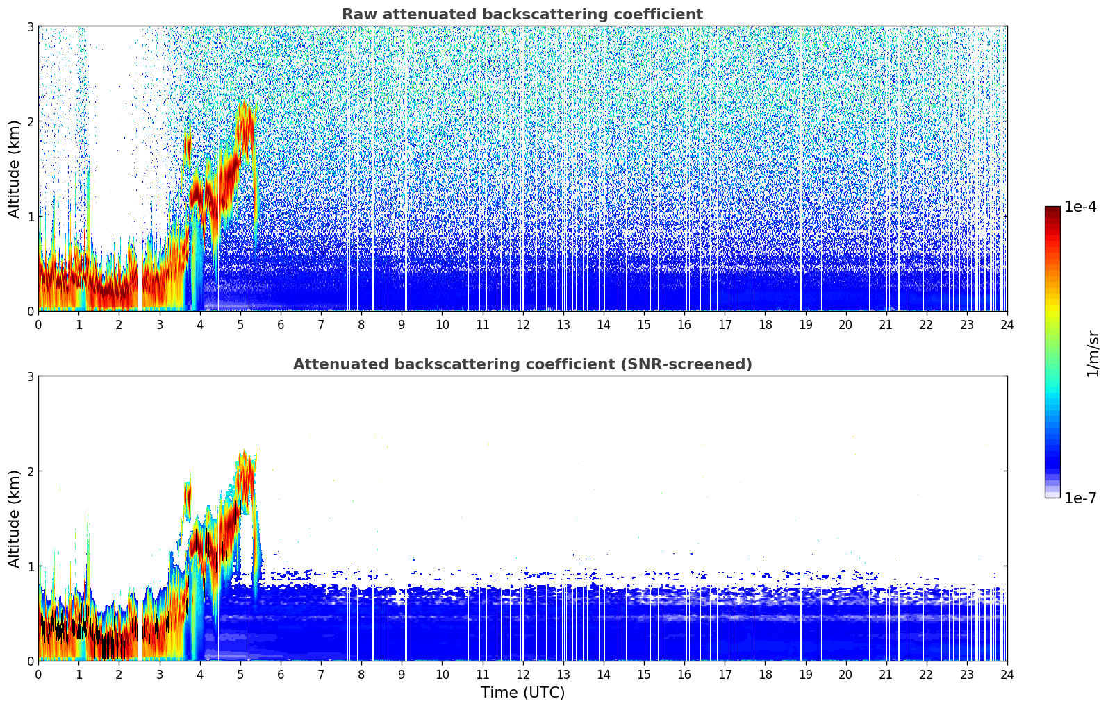Click the "Time (UTC)" x-axis label

(522, 693)
